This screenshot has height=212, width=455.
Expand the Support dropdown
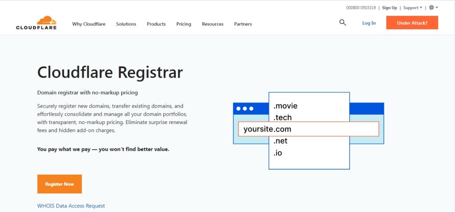(x=413, y=8)
